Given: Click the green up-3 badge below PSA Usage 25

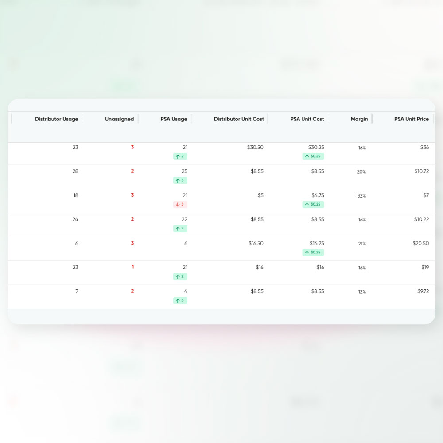Looking at the screenshot, I should pos(179,180).
